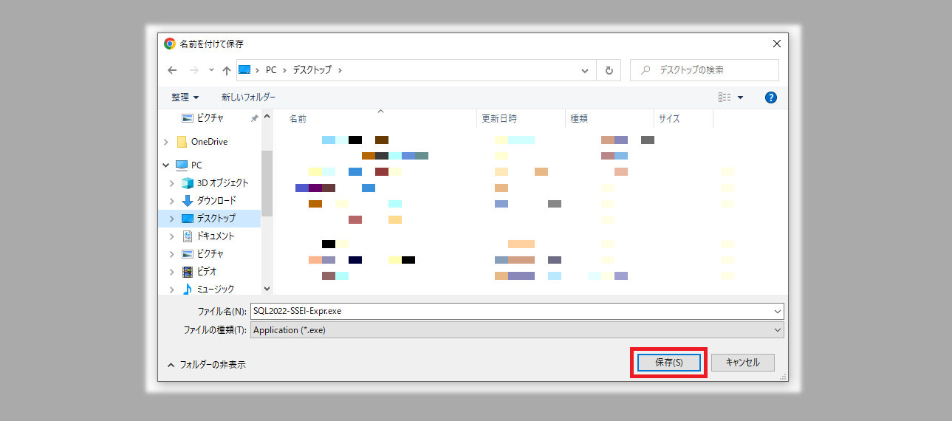Screen dimensions: 952x421
Task: Open the view options dropdown arrow
Action: click(x=740, y=97)
